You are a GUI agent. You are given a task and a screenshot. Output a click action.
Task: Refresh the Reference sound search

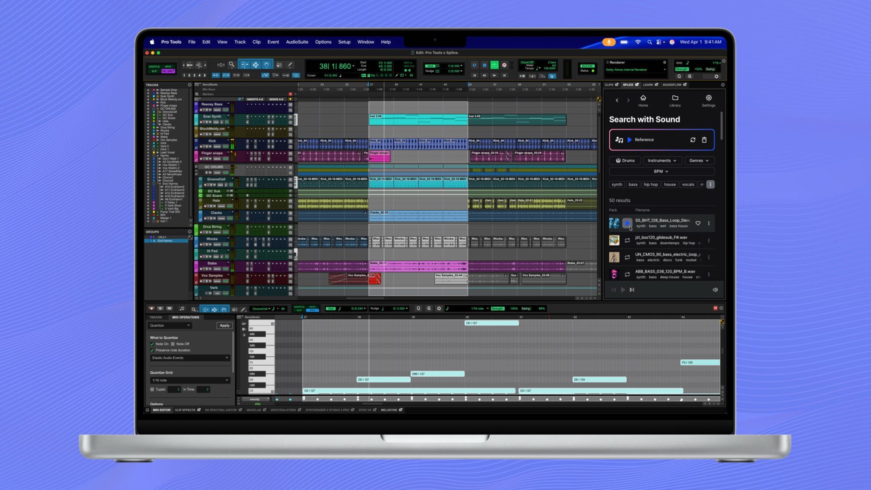(692, 140)
